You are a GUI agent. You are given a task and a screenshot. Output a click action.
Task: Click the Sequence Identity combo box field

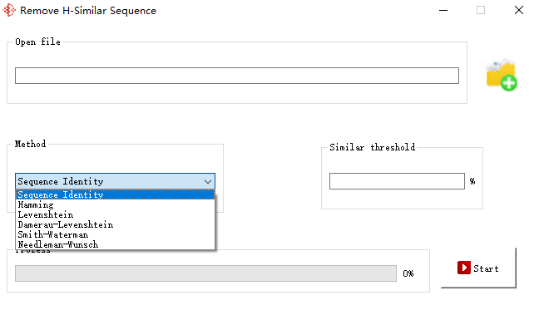tap(115, 181)
